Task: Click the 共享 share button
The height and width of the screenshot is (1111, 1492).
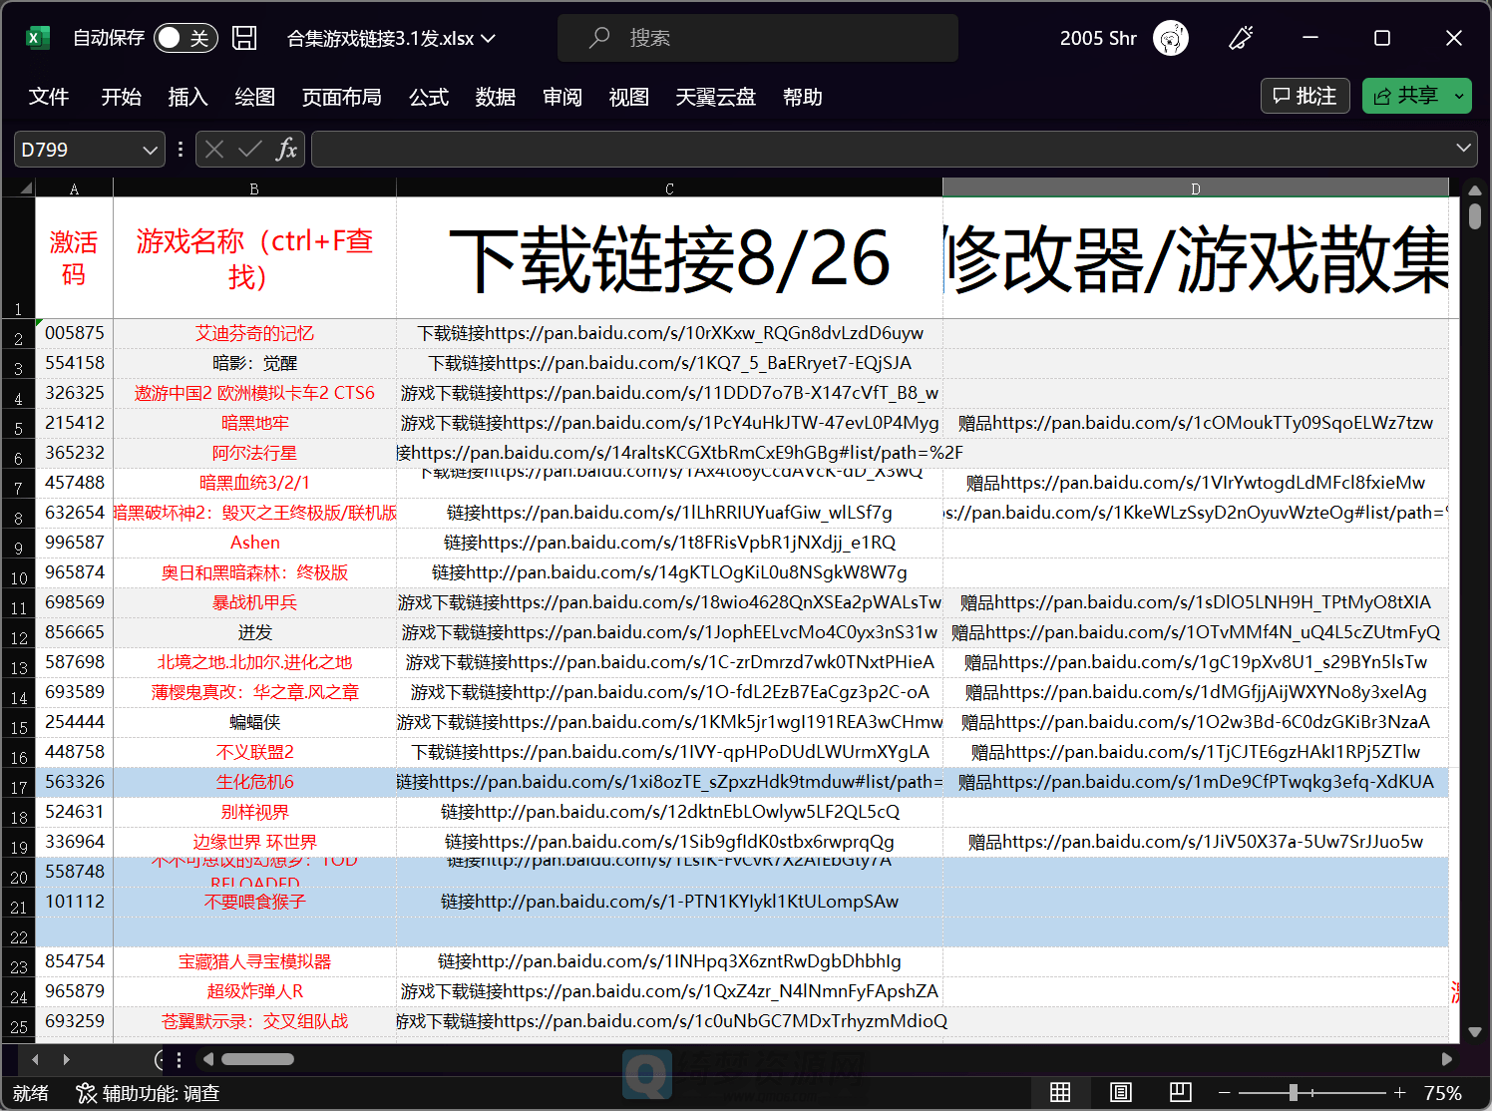Action: [1405, 96]
